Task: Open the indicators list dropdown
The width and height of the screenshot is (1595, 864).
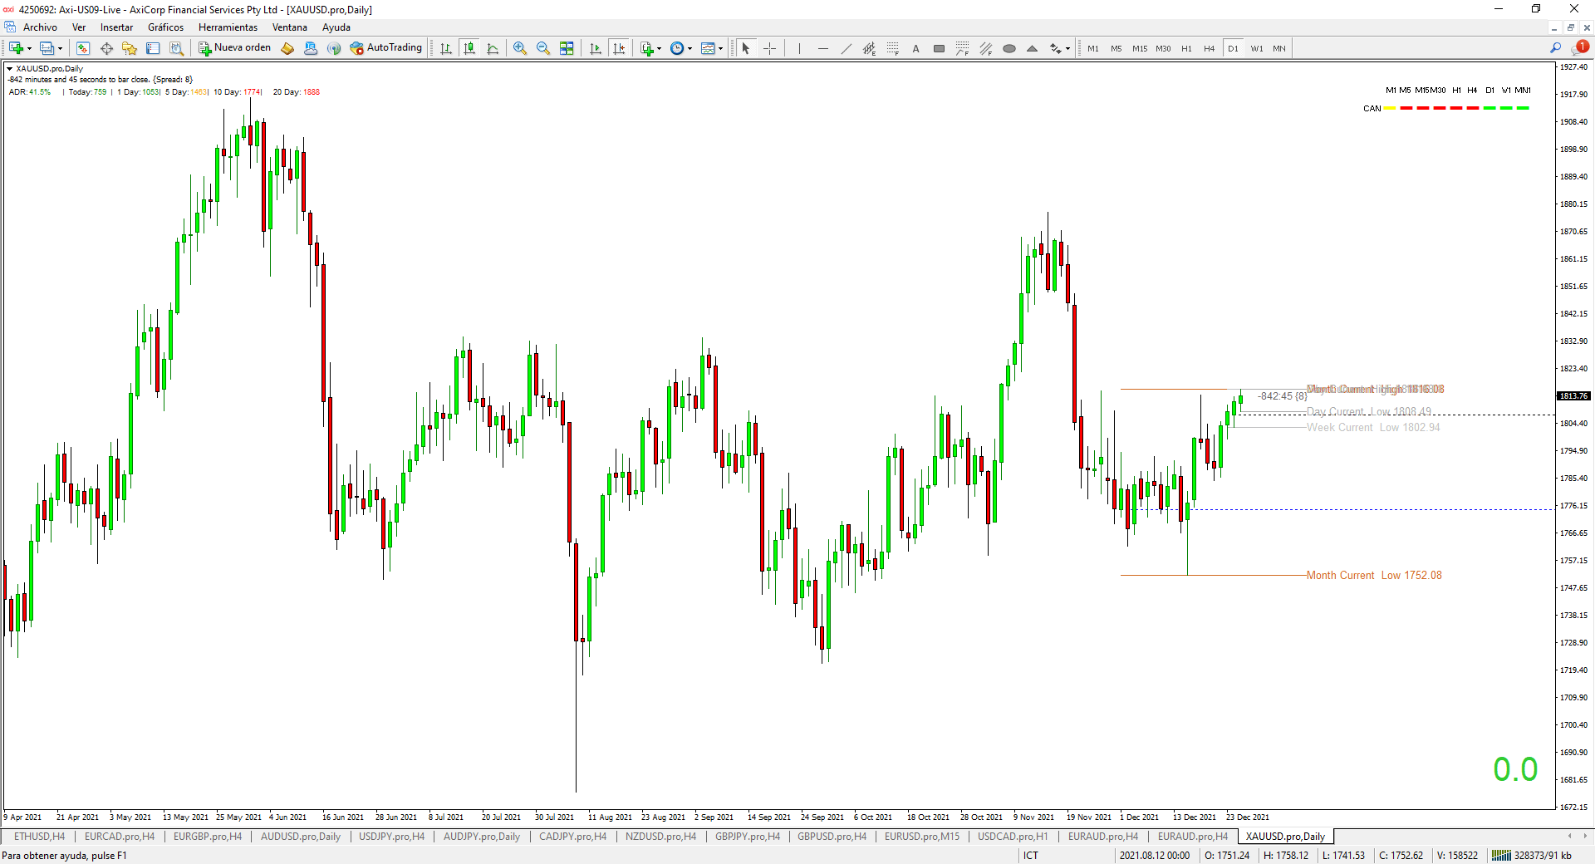Action: point(659,48)
